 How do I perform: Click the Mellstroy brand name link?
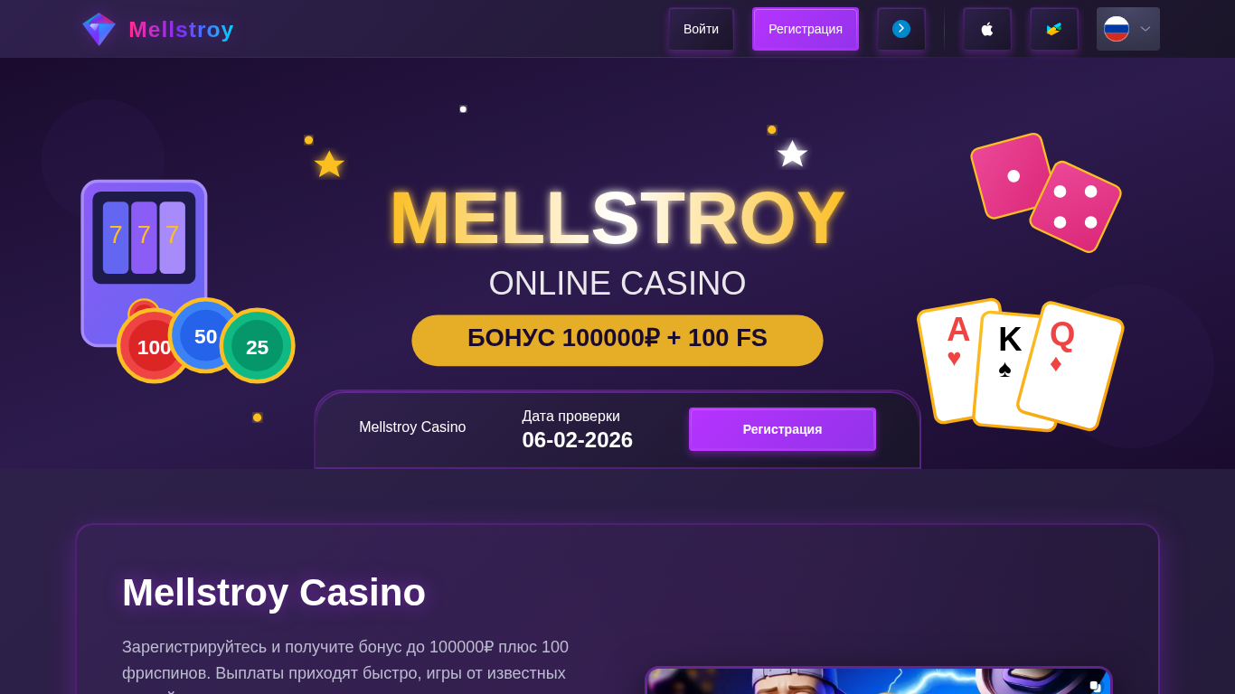tap(181, 29)
